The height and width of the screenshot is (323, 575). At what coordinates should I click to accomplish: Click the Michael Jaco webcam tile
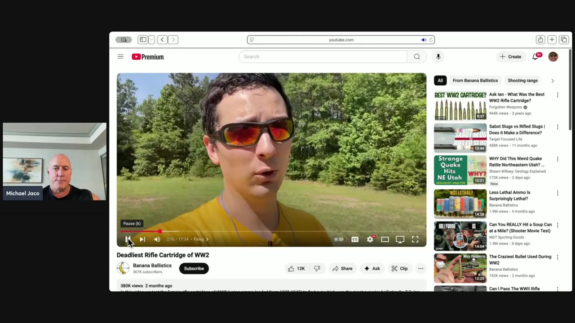click(x=54, y=161)
